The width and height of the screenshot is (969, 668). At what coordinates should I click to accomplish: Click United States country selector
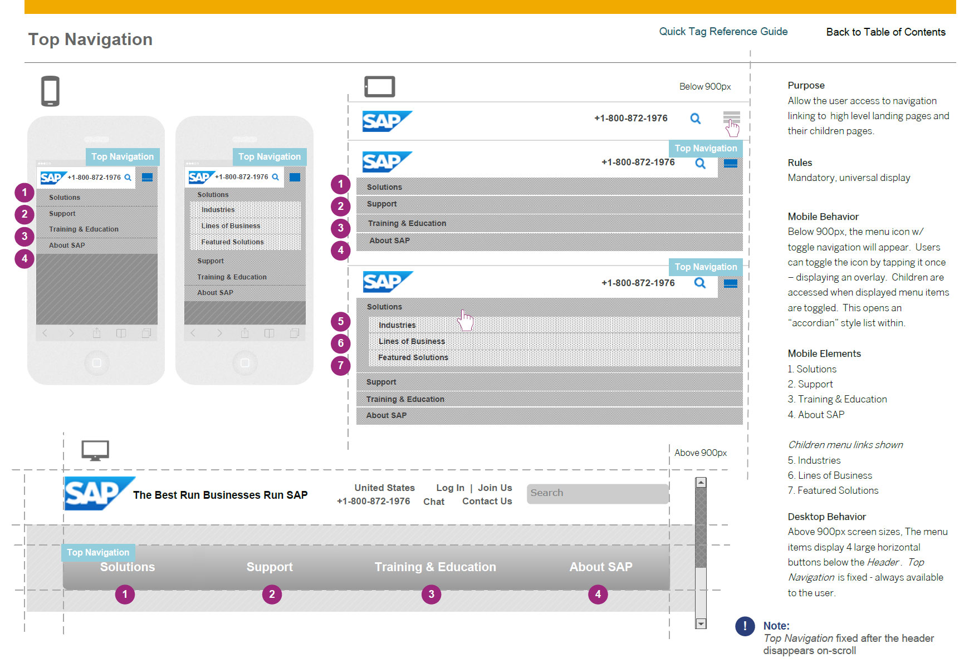point(385,488)
